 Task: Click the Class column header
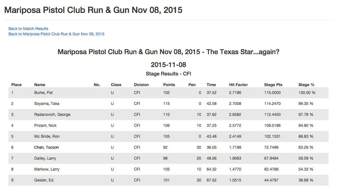click(116, 85)
